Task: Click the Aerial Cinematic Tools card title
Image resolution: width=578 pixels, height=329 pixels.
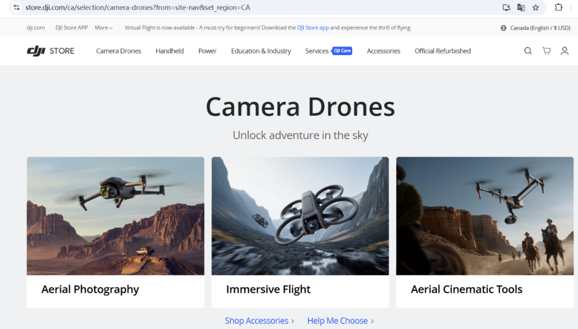Action: 467,289
